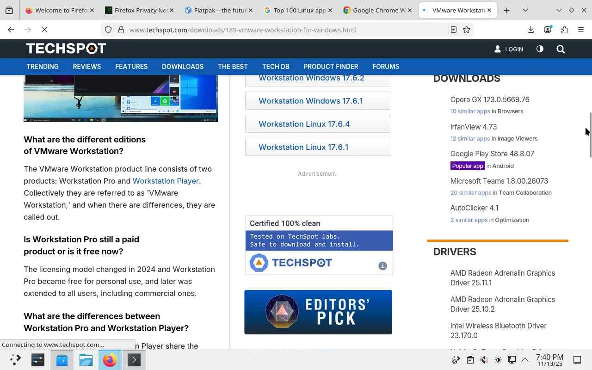
Task: Open a new browser tab
Action: (507, 10)
